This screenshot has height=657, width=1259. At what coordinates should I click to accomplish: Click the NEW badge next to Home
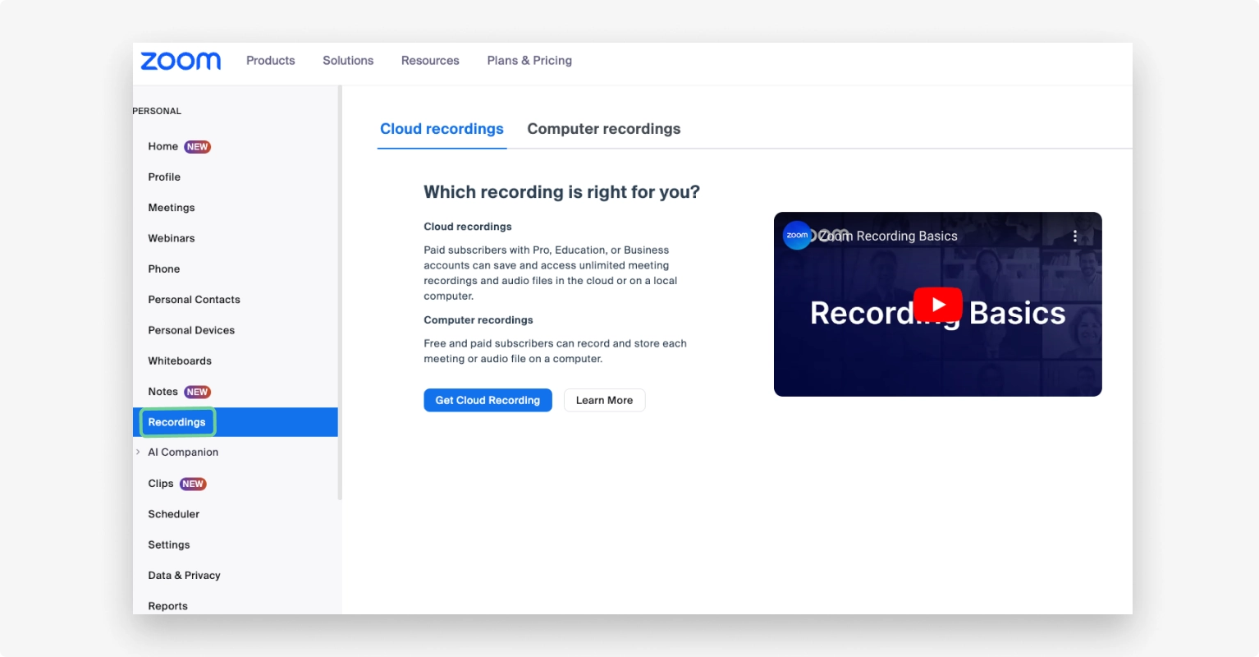click(197, 147)
